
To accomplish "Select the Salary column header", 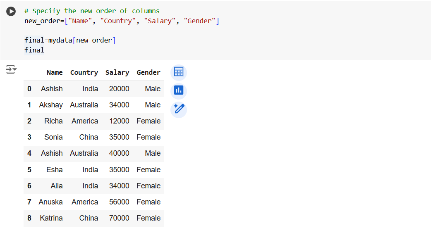I will (117, 73).
